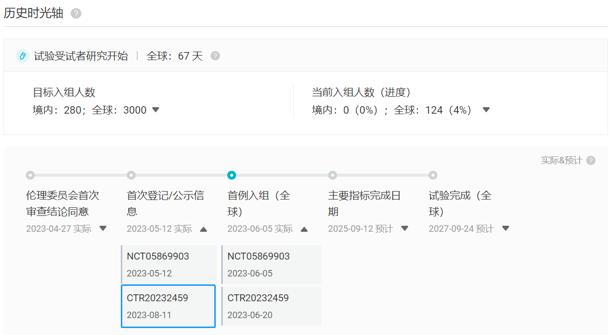Click the highlighted 首例入组 timeline node
The height and width of the screenshot is (335, 612).
click(x=232, y=175)
